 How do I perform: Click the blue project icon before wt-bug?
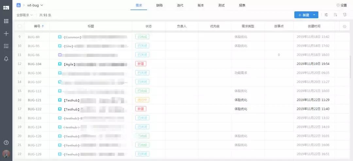(18, 5)
